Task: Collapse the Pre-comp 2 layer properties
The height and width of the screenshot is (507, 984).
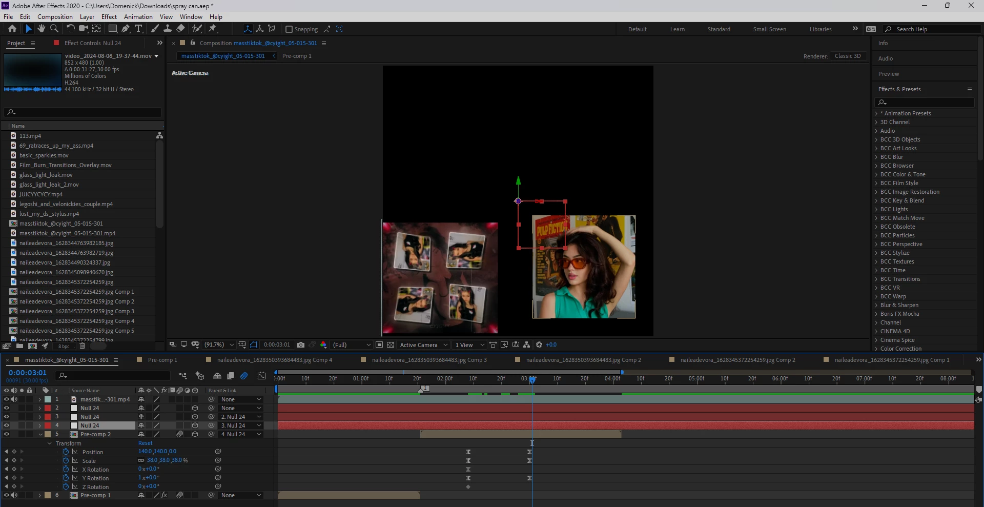Action: click(41, 435)
